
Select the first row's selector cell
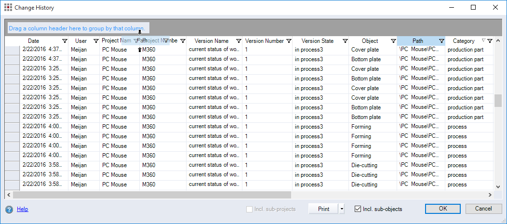[x=12, y=50]
